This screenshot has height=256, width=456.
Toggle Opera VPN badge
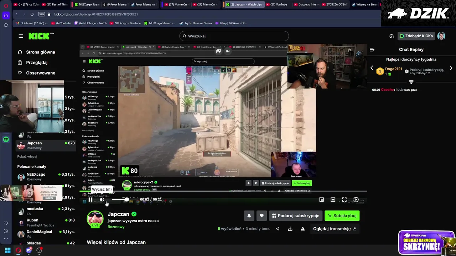pyautogui.click(x=41, y=14)
